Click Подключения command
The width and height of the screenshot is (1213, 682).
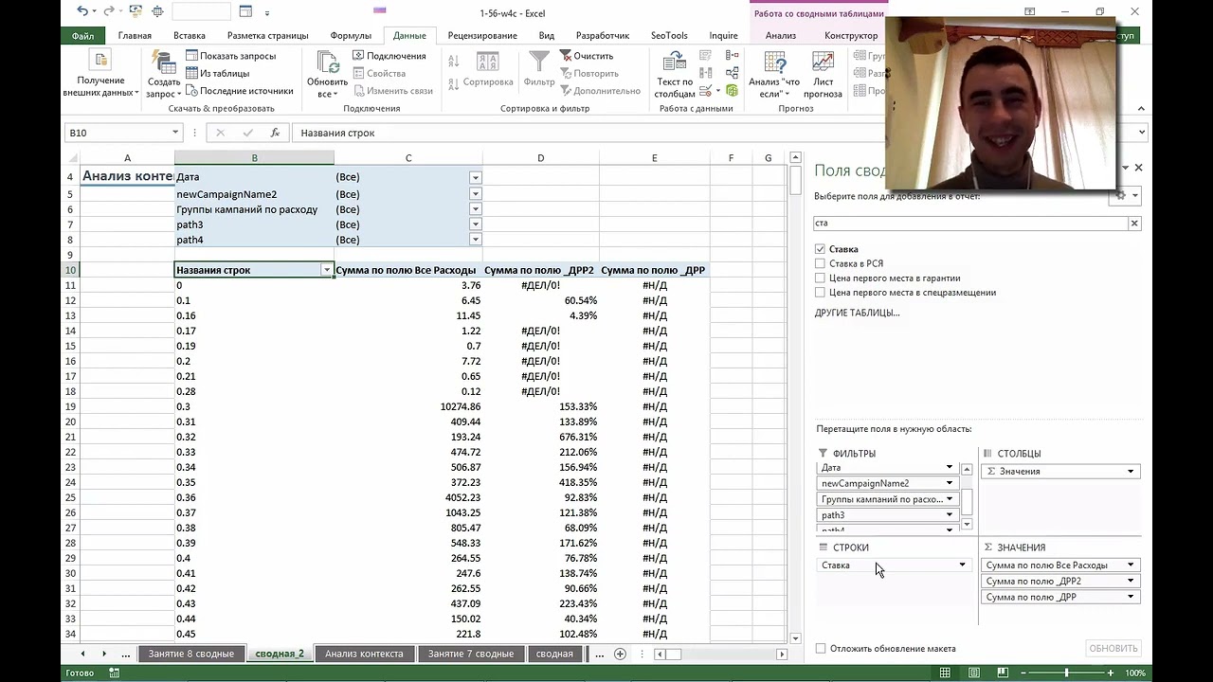pyautogui.click(x=389, y=56)
